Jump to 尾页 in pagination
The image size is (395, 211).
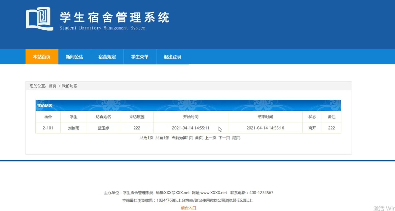pyautogui.click(x=236, y=138)
